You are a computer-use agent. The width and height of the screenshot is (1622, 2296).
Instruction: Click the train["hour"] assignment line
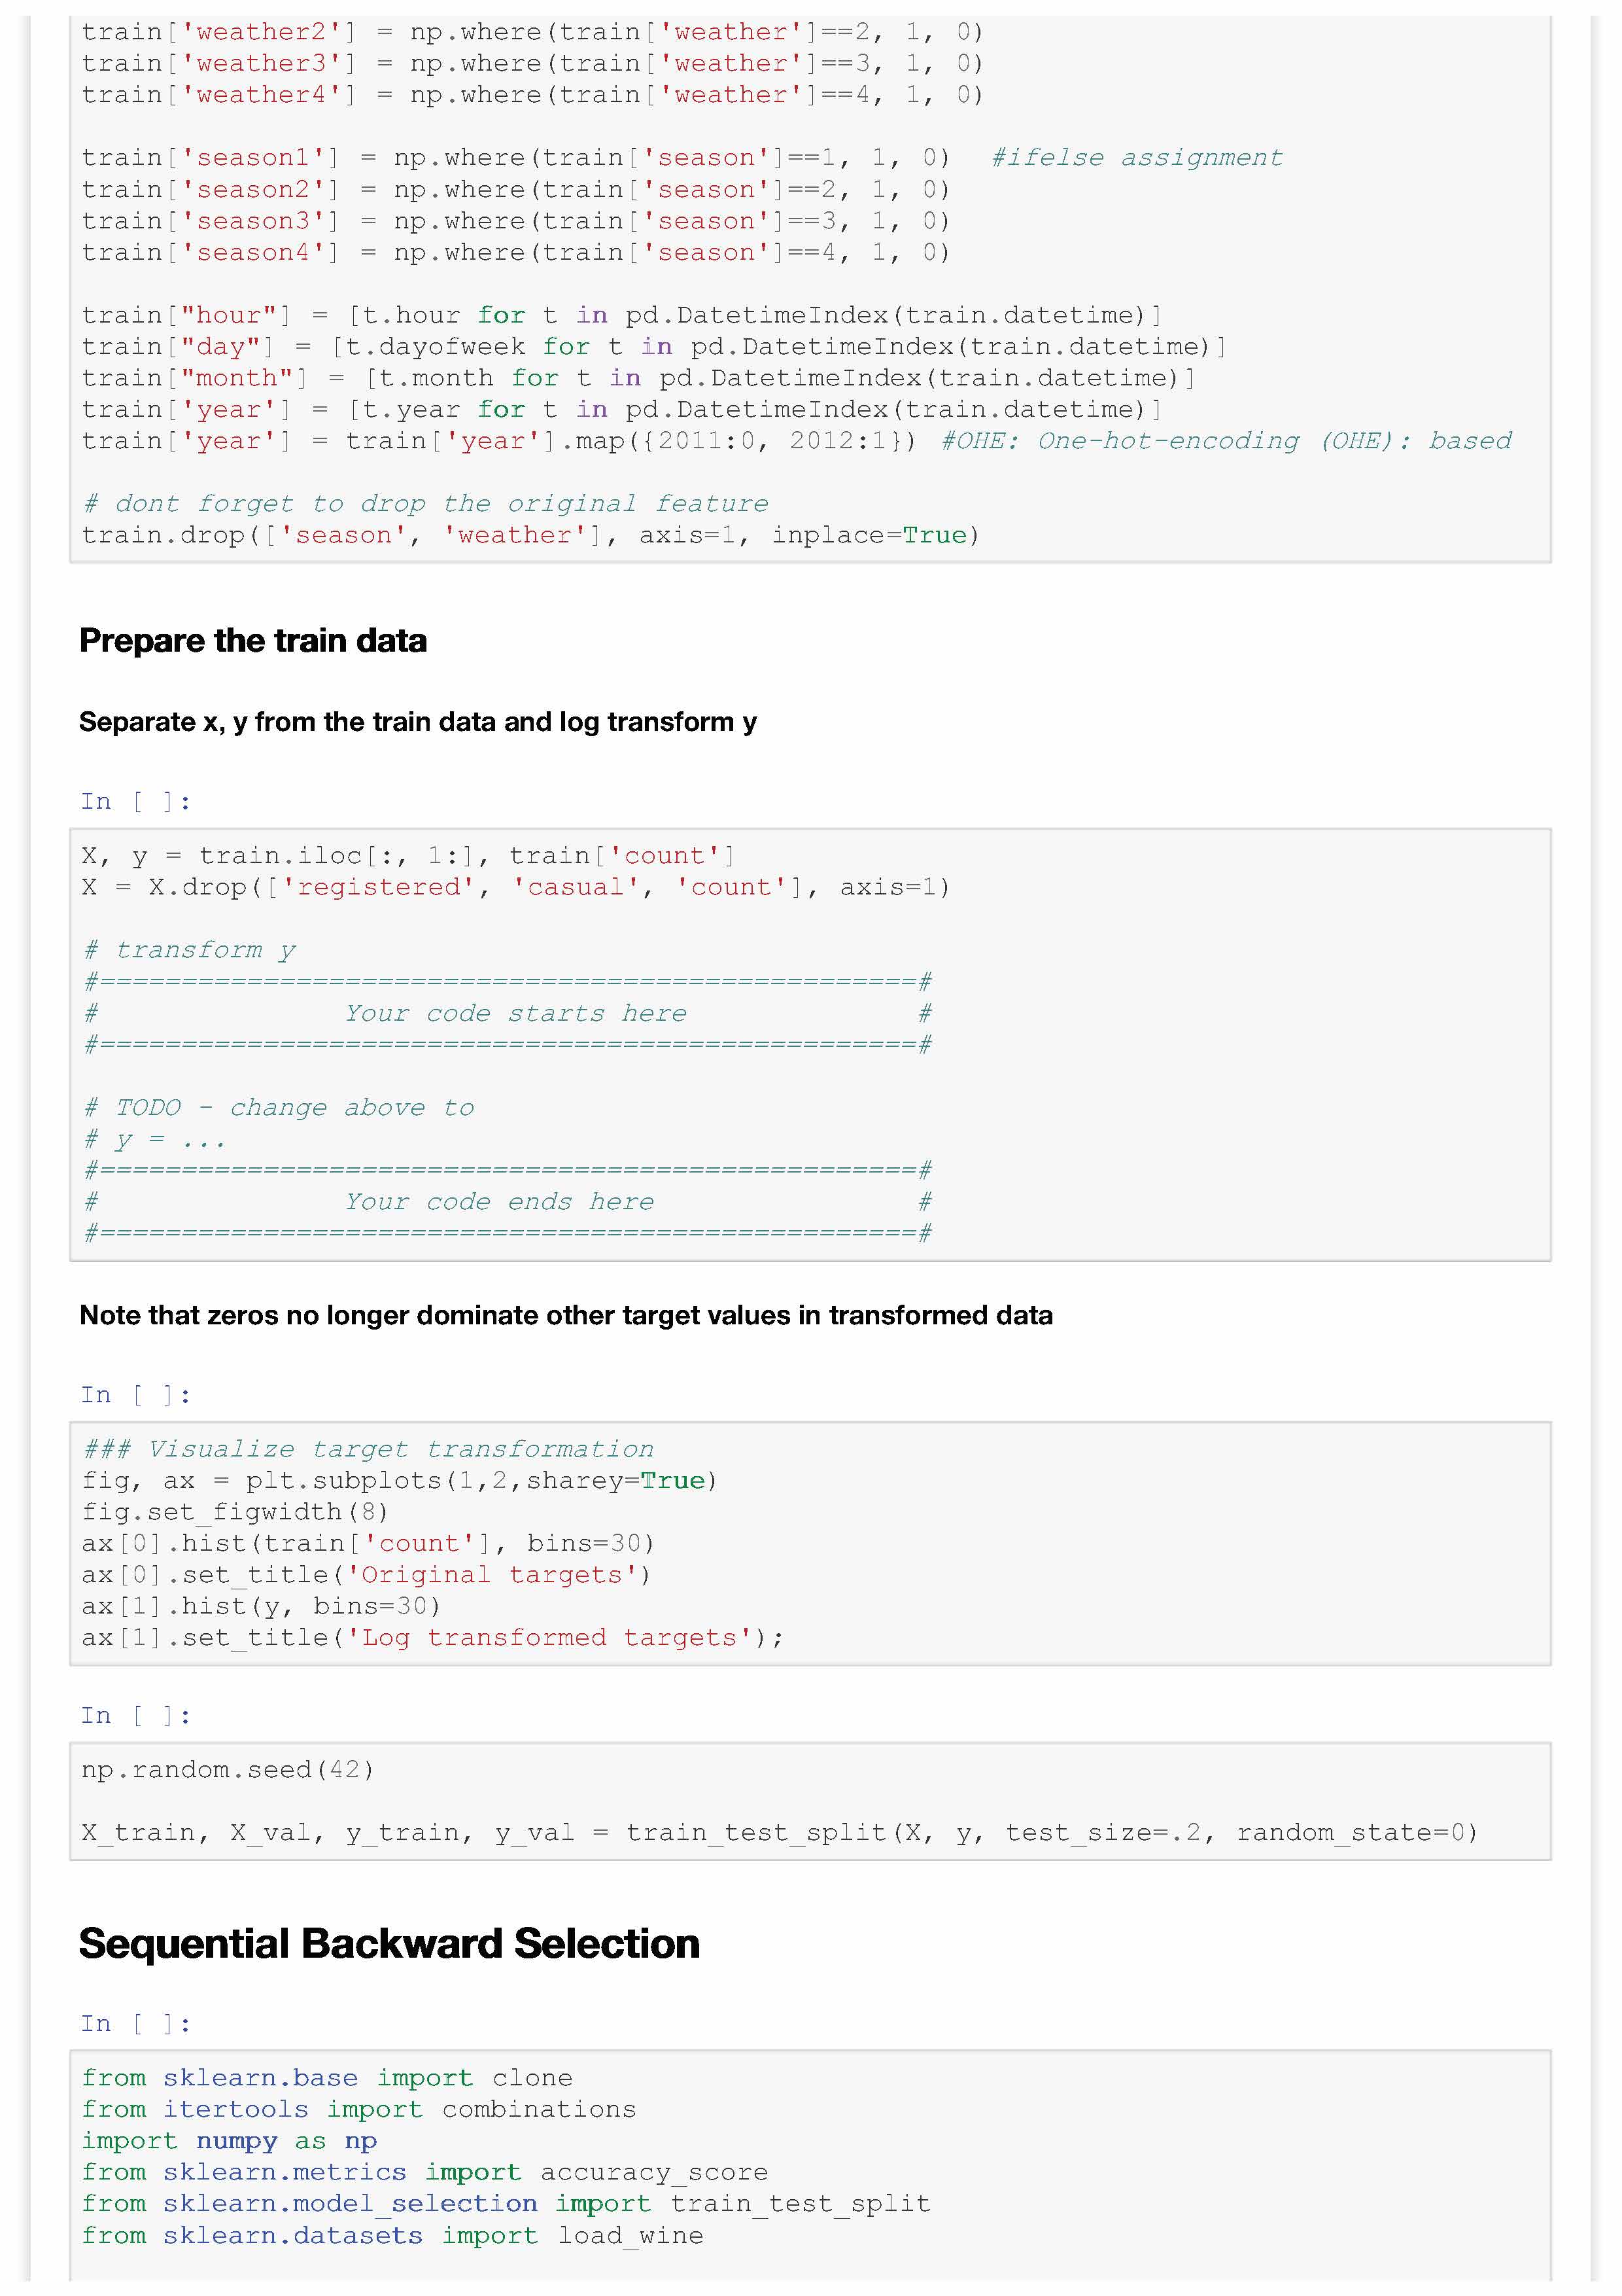(621, 316)
